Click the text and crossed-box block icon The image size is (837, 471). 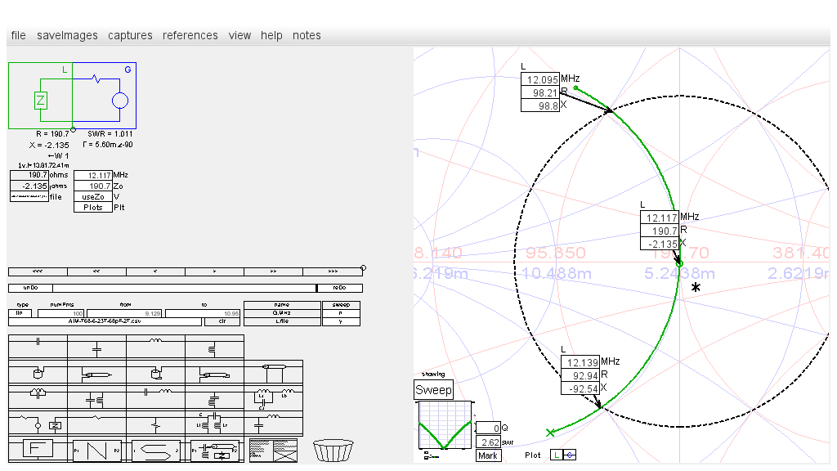coord(273,451)
